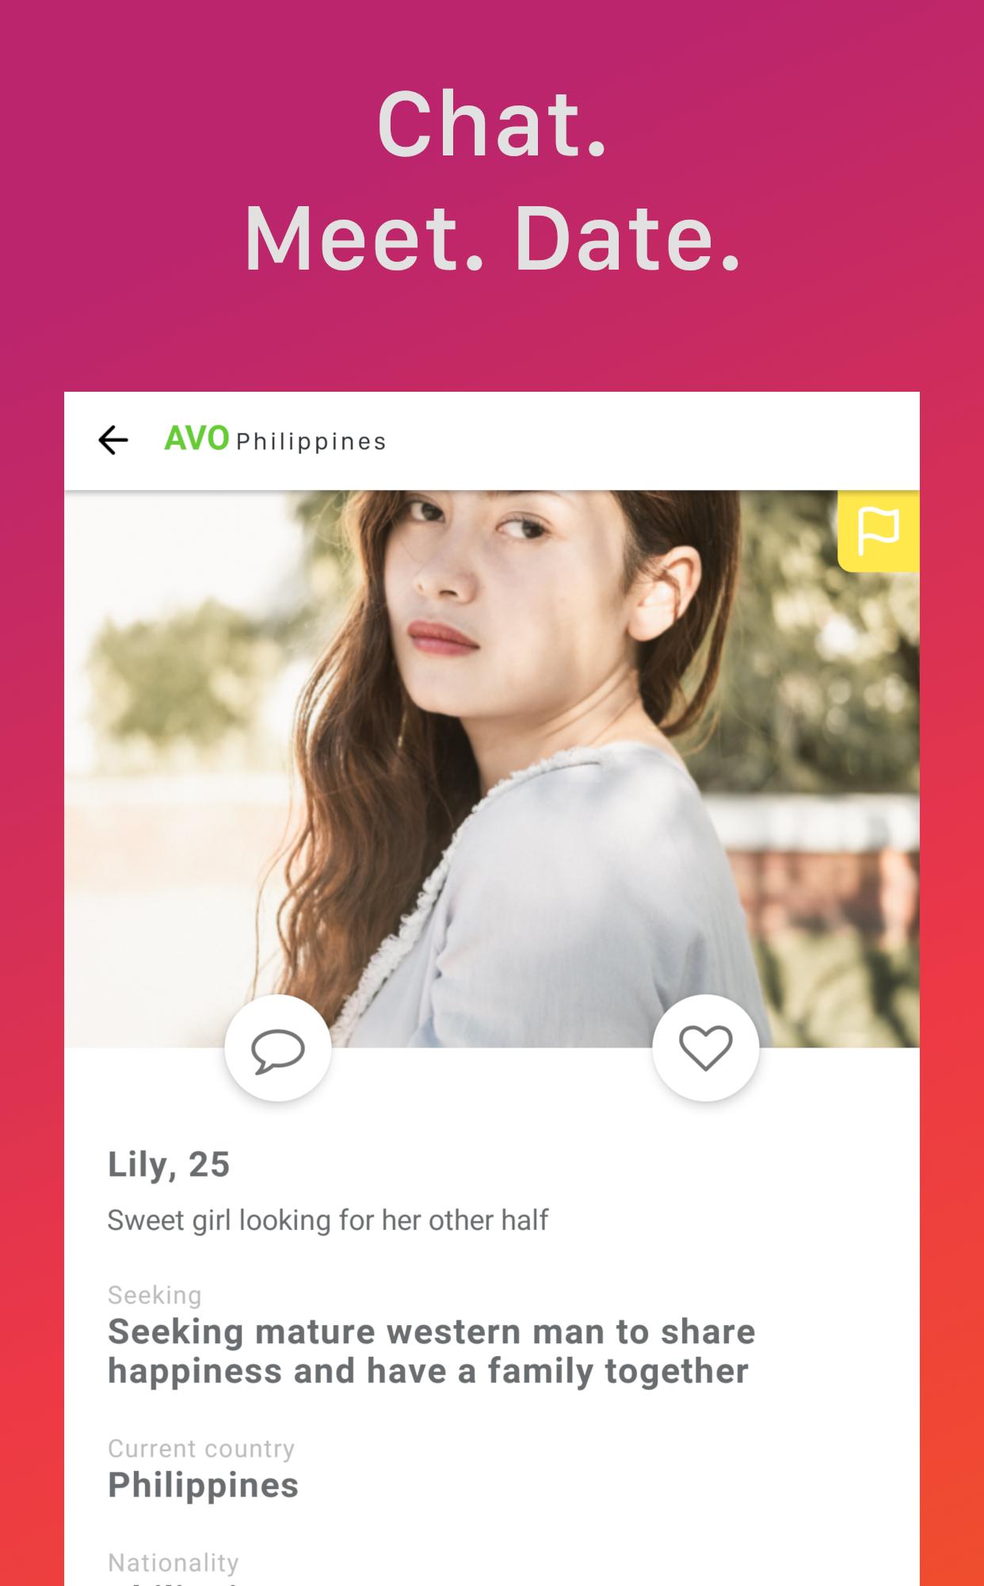This screenshot has height=1586, width=984.
Task: Click the Meet. Date. headline
Action: [492, 239]
